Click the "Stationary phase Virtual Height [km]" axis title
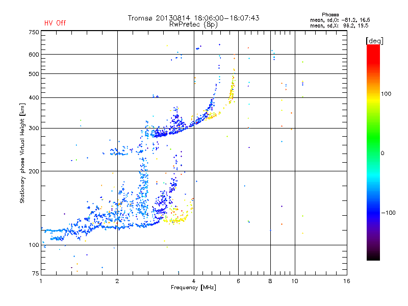 pos(22,153)
